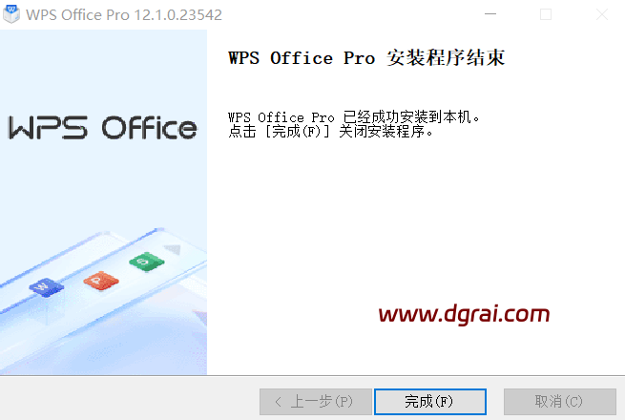Click the message 已经成功安装到本机
This screenshot has height=420, width=625.
pos(407,117)
